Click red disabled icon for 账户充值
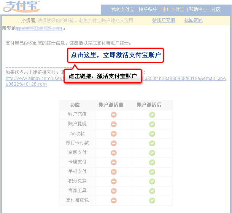This screenshot has height=213, width=232. pos(114,115)
